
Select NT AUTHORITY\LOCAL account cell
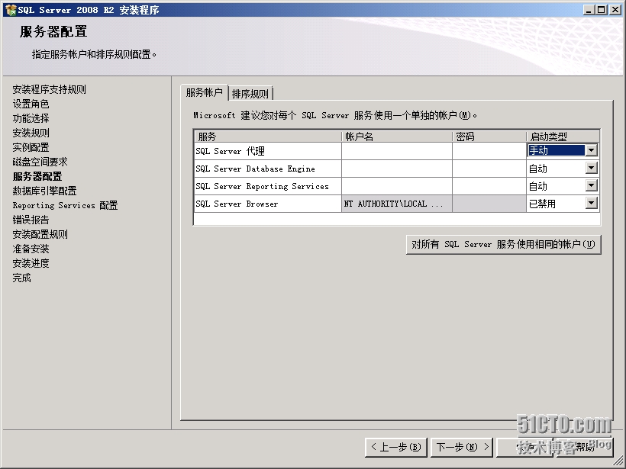click(397, 204)
